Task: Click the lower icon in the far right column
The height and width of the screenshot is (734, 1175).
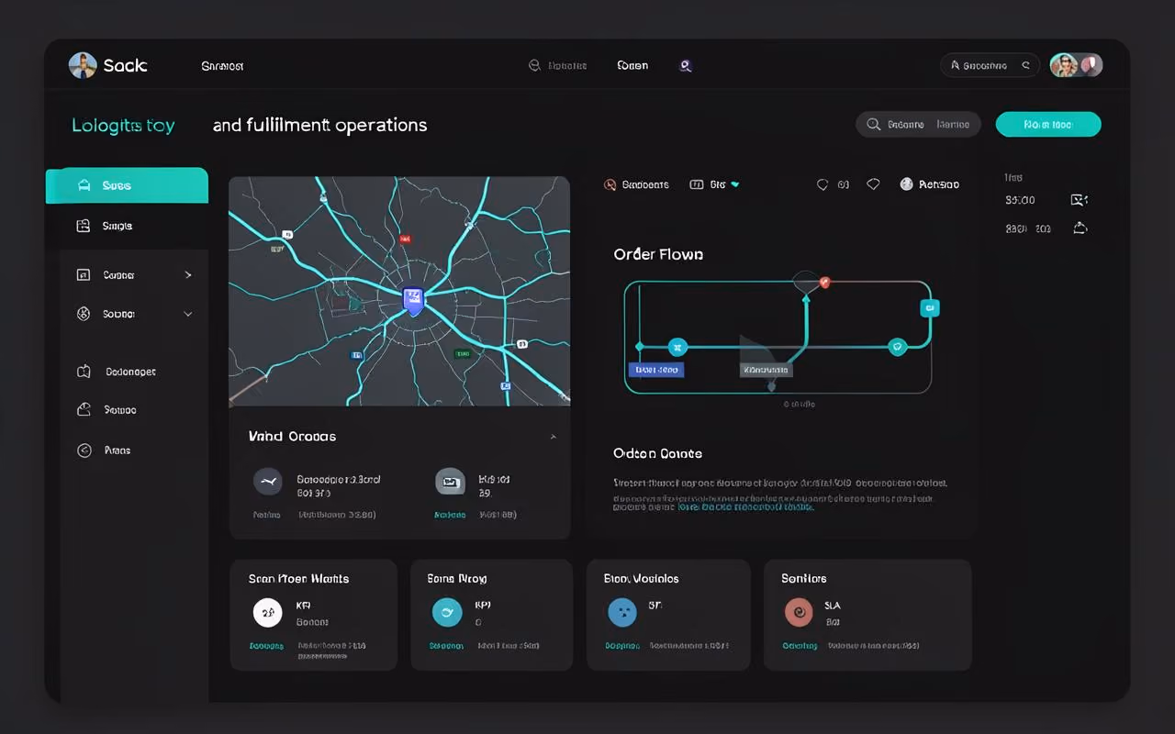Action: 1080,228
